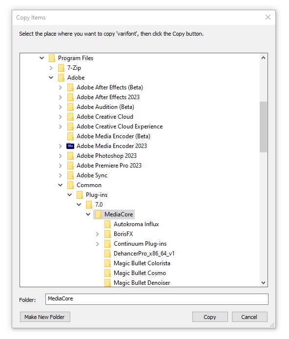Expand Adobe Photoshop 2023 node
This screenshot has height=339, width=289.
[x=60, y=156]
